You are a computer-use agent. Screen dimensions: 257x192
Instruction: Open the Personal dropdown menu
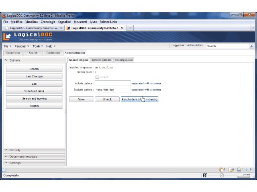click(x=22, y=46)
